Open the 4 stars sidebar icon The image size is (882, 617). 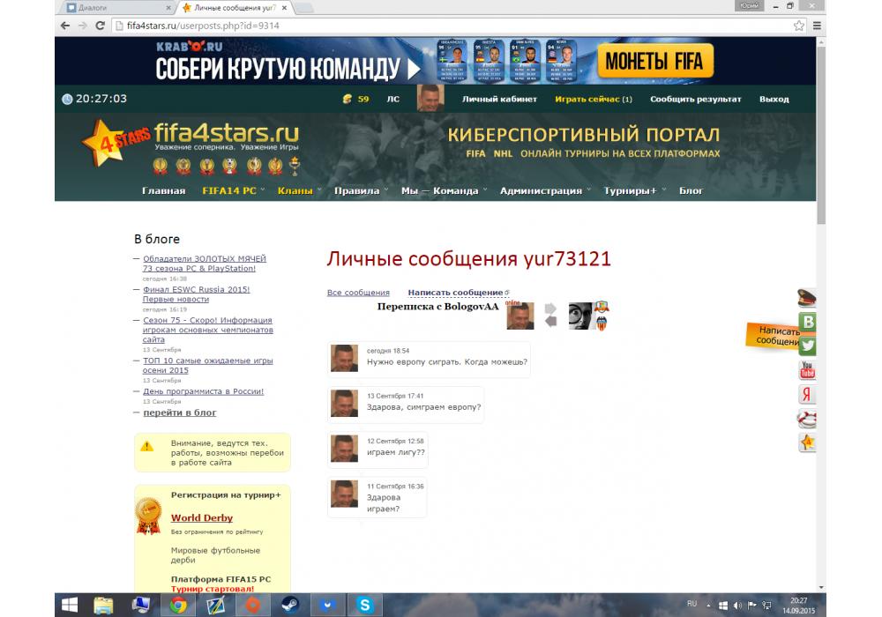coord(808,442)
